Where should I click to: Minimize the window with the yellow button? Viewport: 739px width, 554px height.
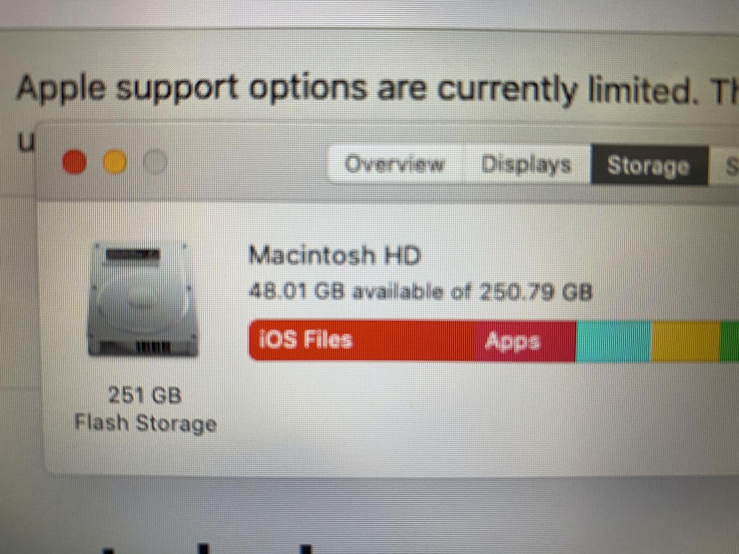point(115,162)
